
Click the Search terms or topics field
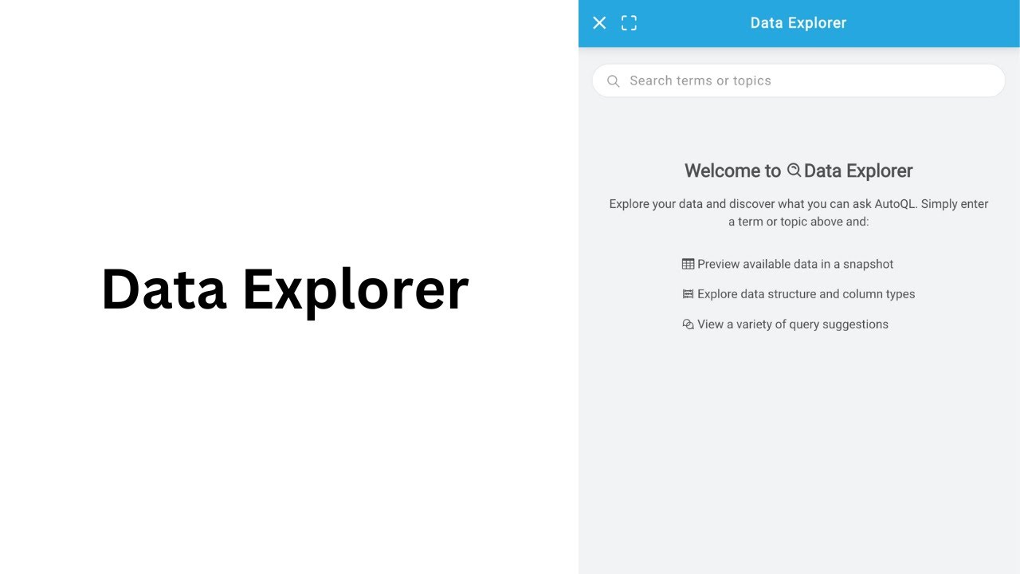(798, 81)
